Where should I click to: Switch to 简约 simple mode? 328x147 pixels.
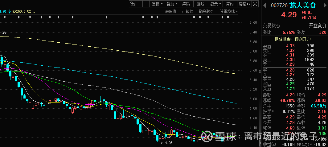coord(230,4)
